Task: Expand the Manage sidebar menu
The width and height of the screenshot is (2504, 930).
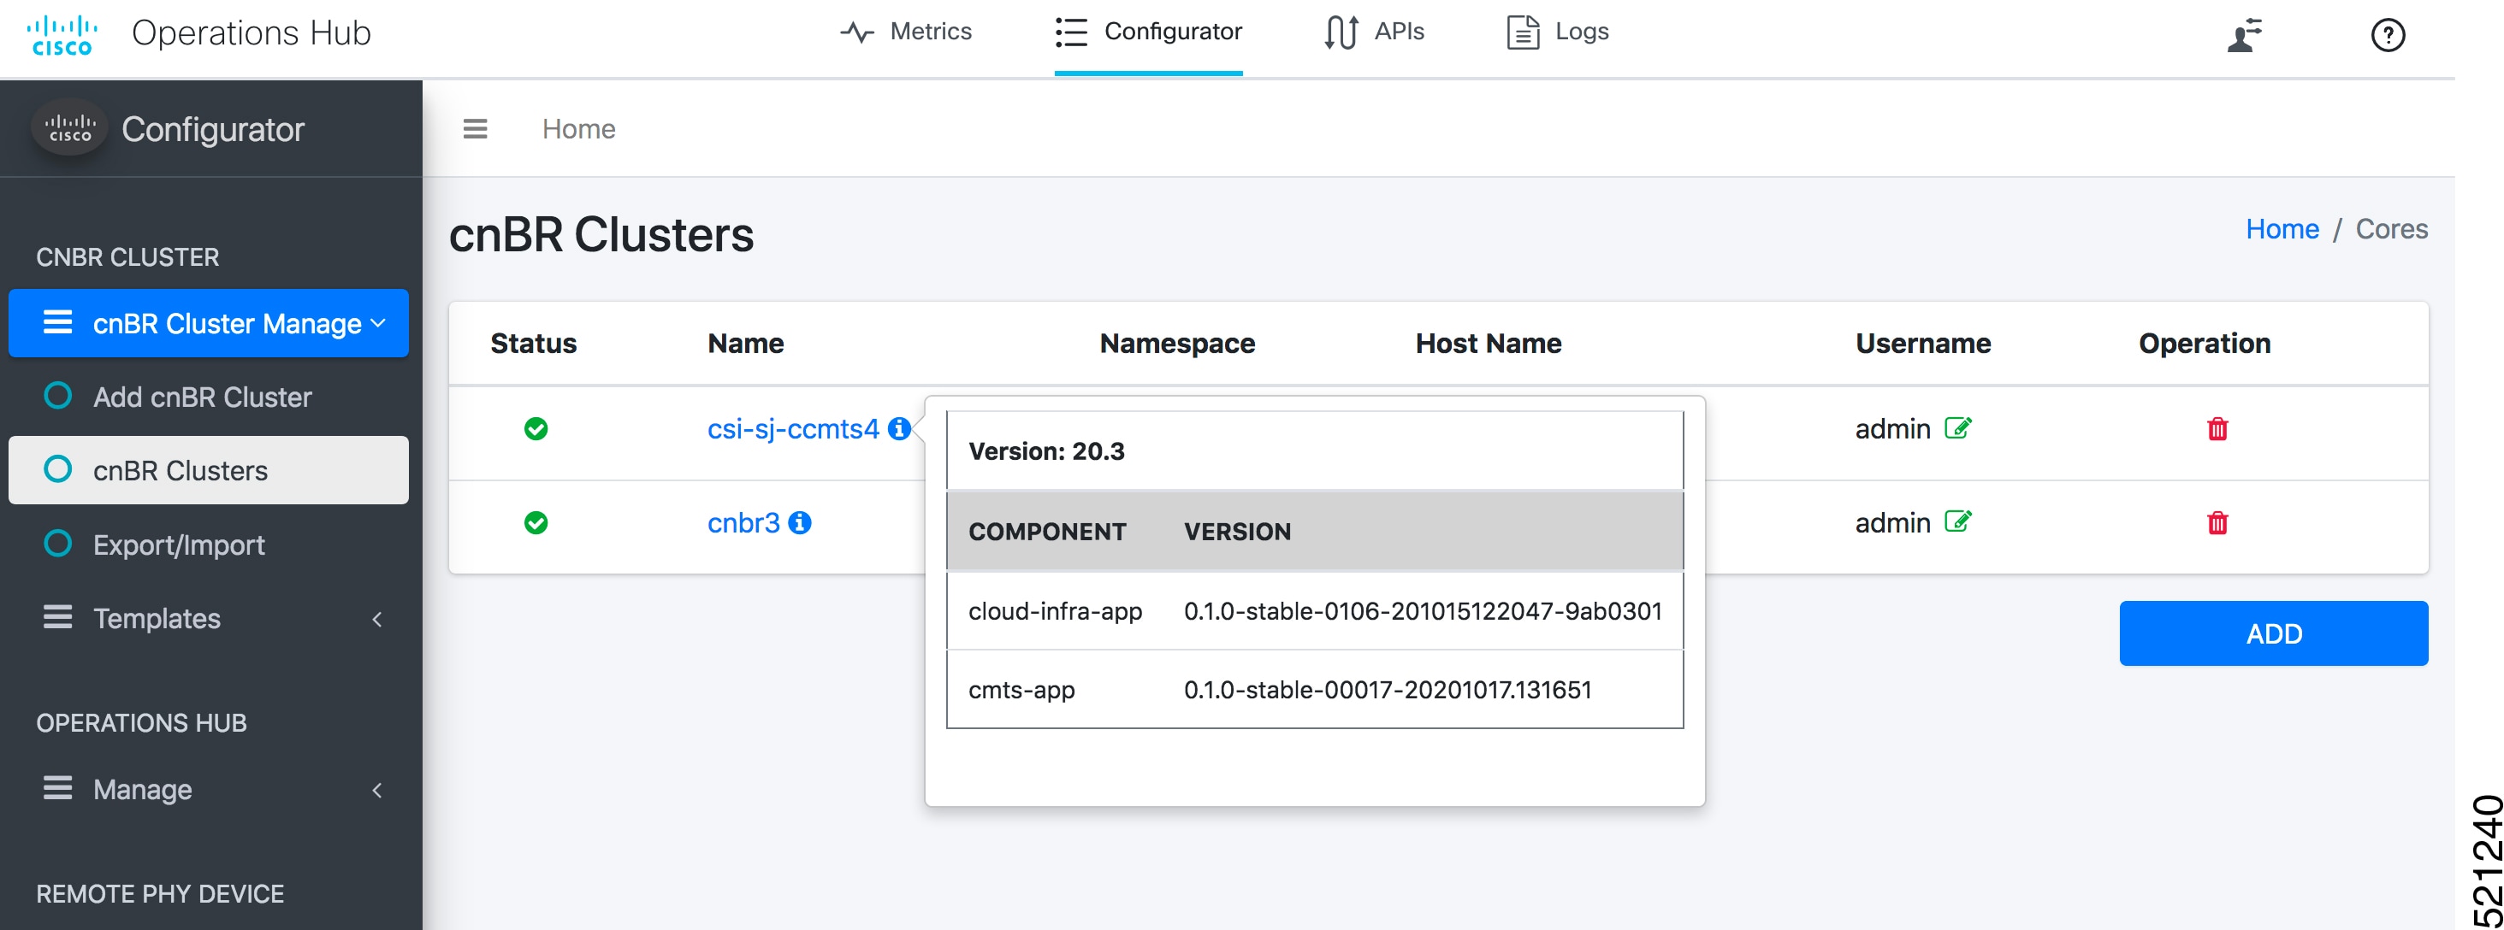Action: 209,789
